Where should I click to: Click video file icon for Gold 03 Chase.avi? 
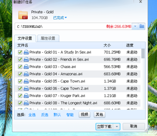pos(26,67)
